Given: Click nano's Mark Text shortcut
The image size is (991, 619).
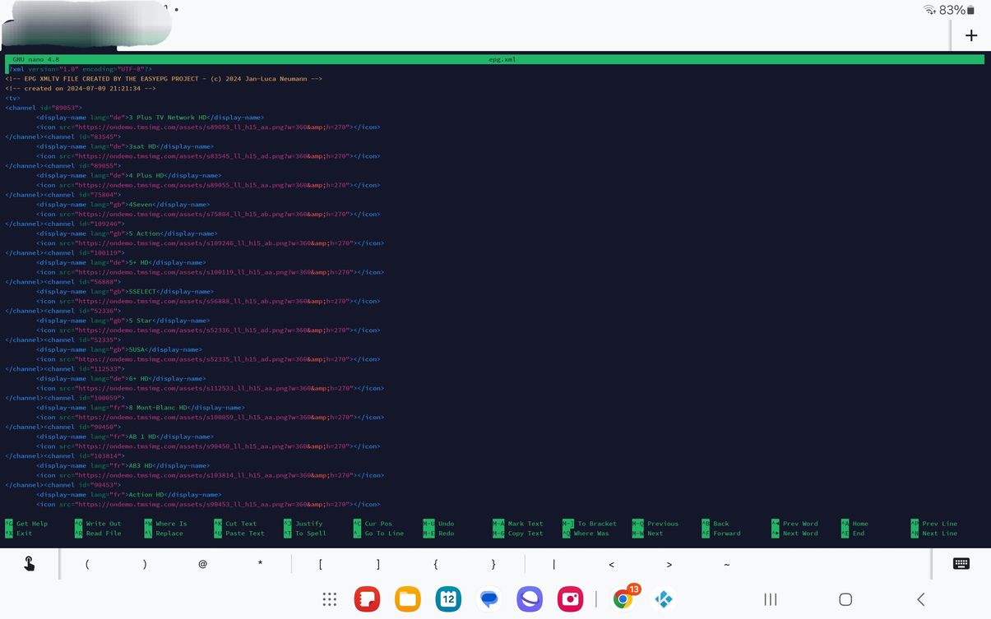Looking at the screenshot, I should [x=518, y=524].
